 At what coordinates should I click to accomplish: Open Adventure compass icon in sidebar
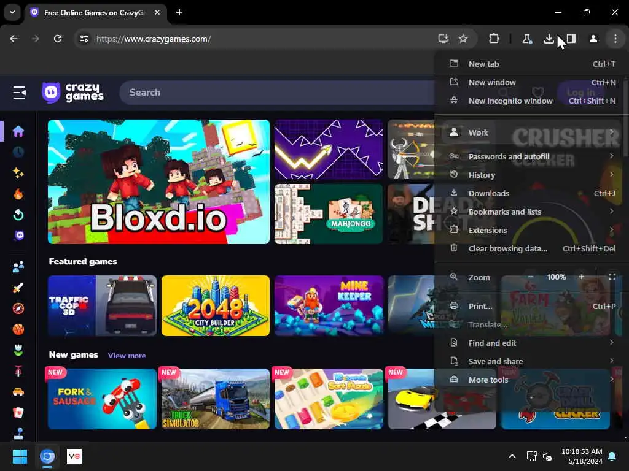18,308
